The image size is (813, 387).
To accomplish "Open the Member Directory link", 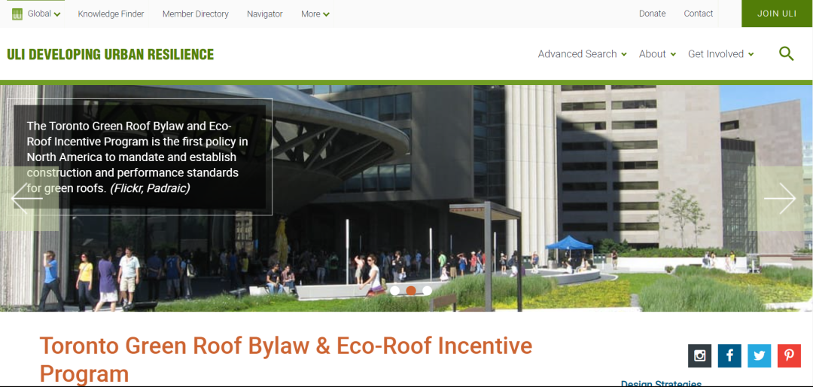I will pyautogui.click(x=196, y=14).
